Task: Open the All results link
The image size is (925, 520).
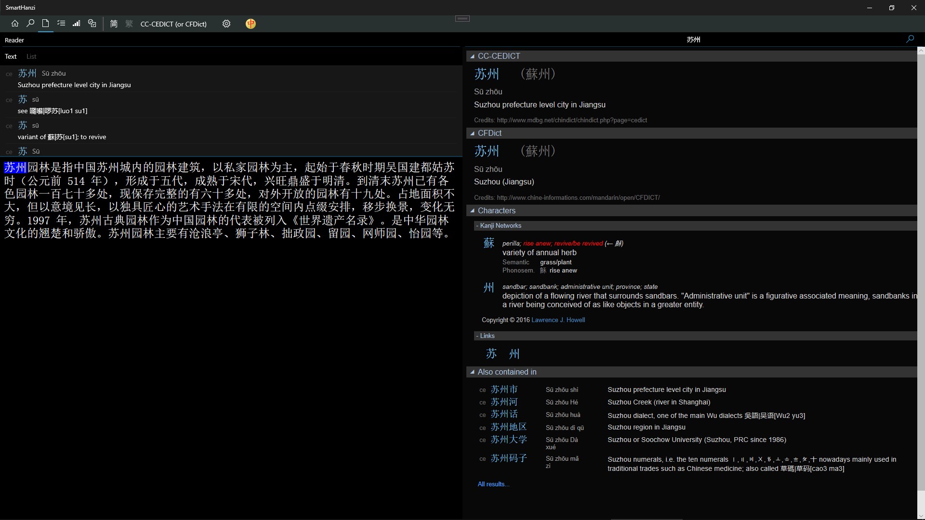Action: tap(493, 484)
